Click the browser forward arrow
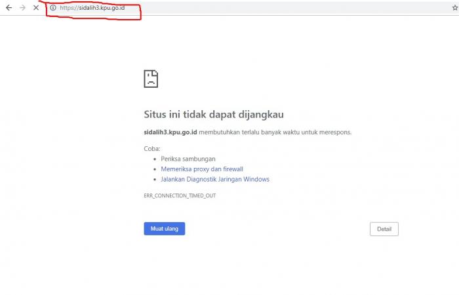Screen dimensions: 459x295 click(x=22, y=8)
